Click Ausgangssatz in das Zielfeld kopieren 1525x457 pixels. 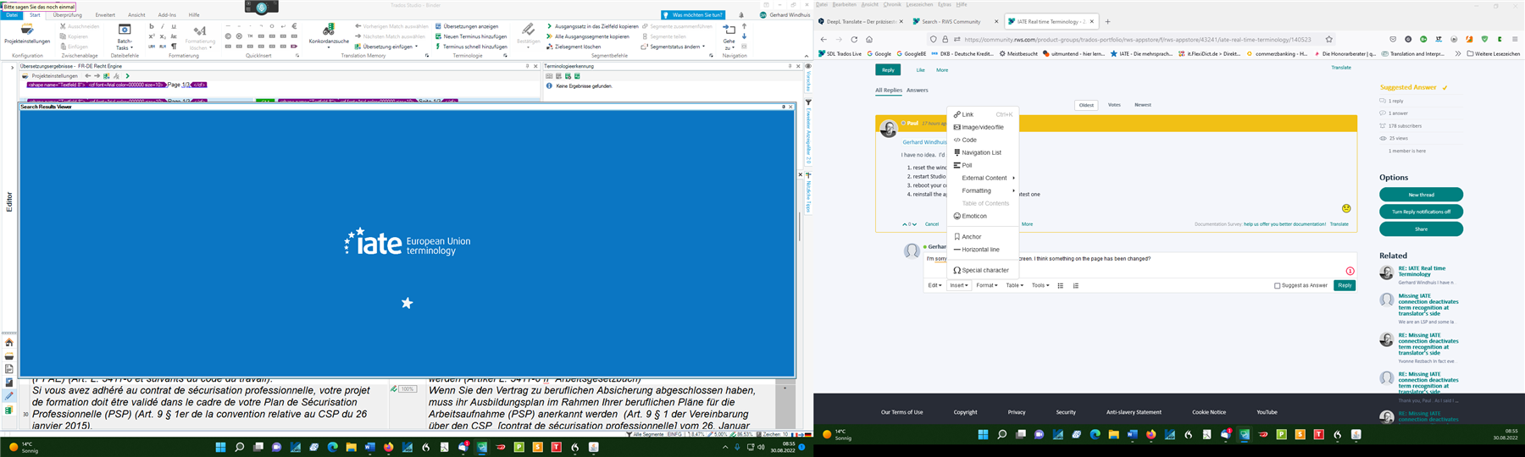(592, 26)
